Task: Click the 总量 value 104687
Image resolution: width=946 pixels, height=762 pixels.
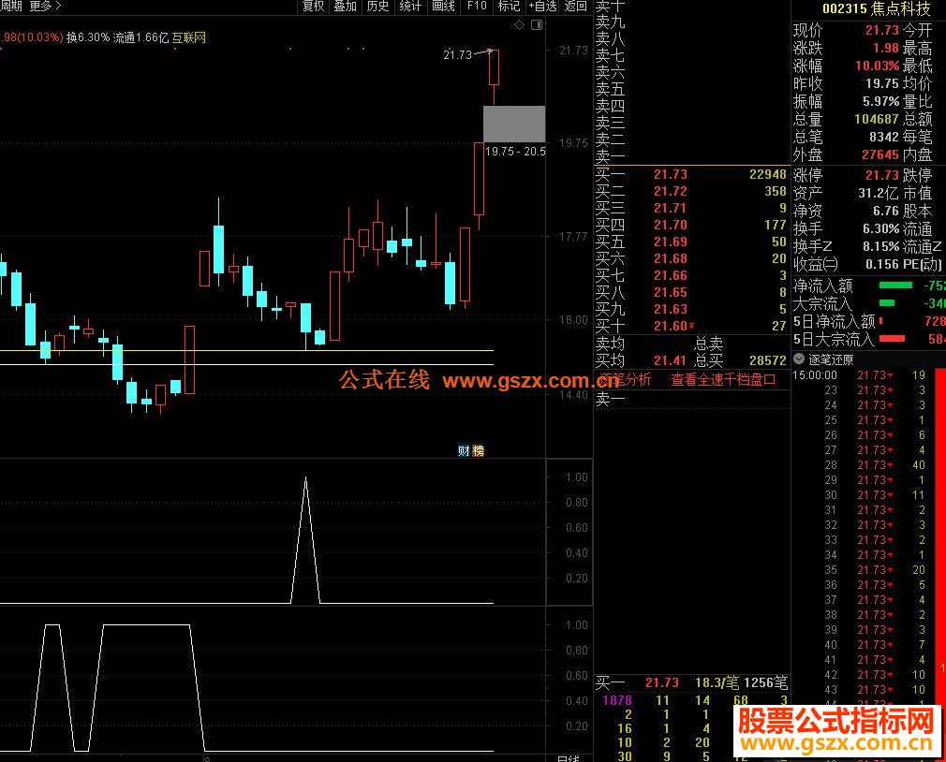Action: point(877,119)
